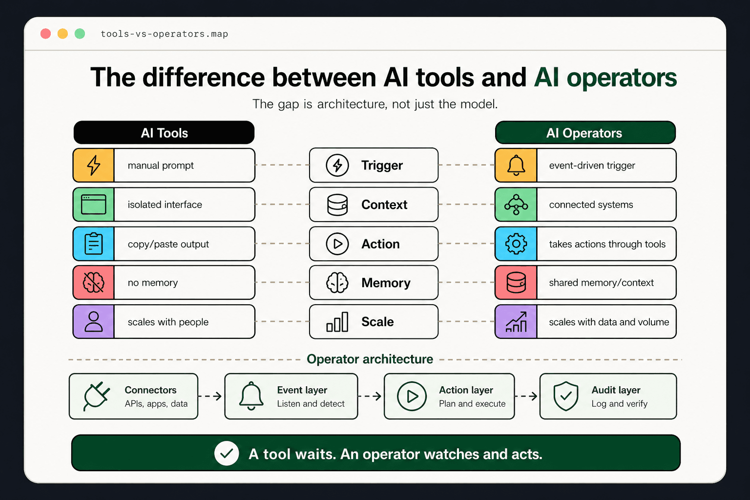750x500 pixels.
Task: Click the green traffic light button
Action: [x=79, y=33]
